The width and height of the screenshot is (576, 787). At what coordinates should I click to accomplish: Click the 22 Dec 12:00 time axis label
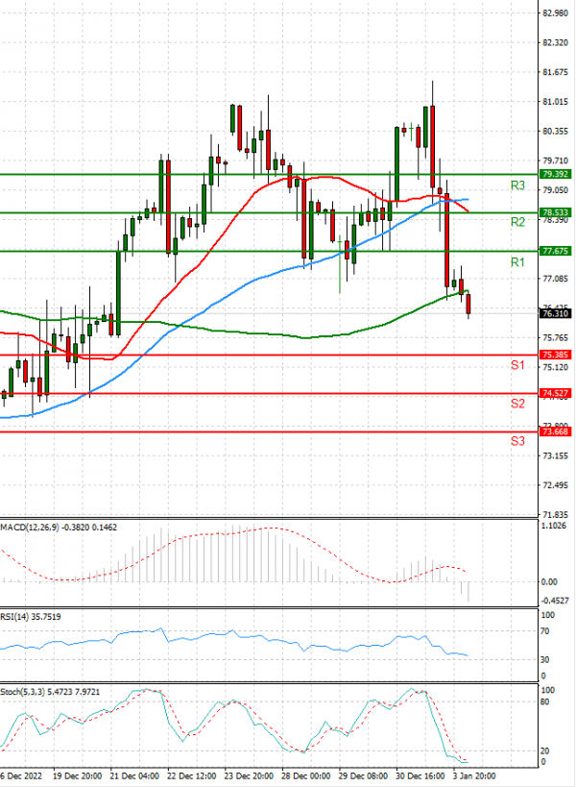click(191, 776)
